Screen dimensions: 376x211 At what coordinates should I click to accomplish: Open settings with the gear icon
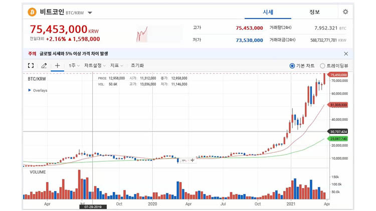345,11
